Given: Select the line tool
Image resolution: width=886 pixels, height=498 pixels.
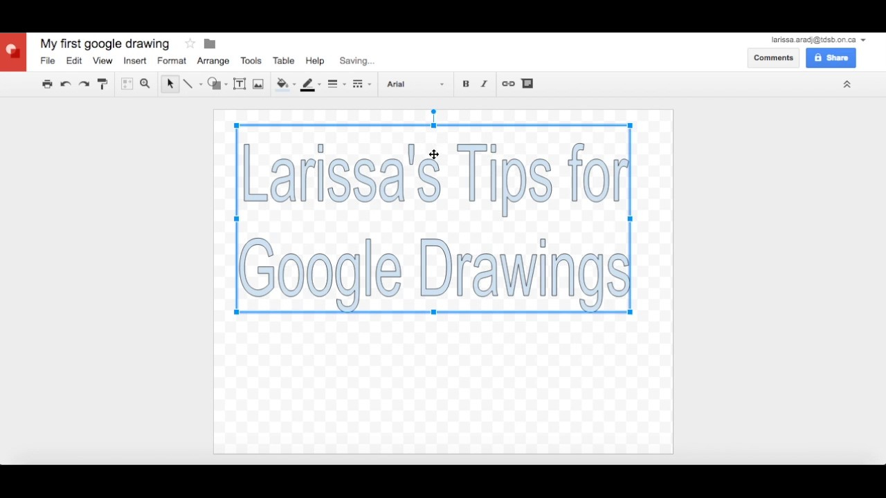Looking at the screenshot, I should [x=188, y=84].
